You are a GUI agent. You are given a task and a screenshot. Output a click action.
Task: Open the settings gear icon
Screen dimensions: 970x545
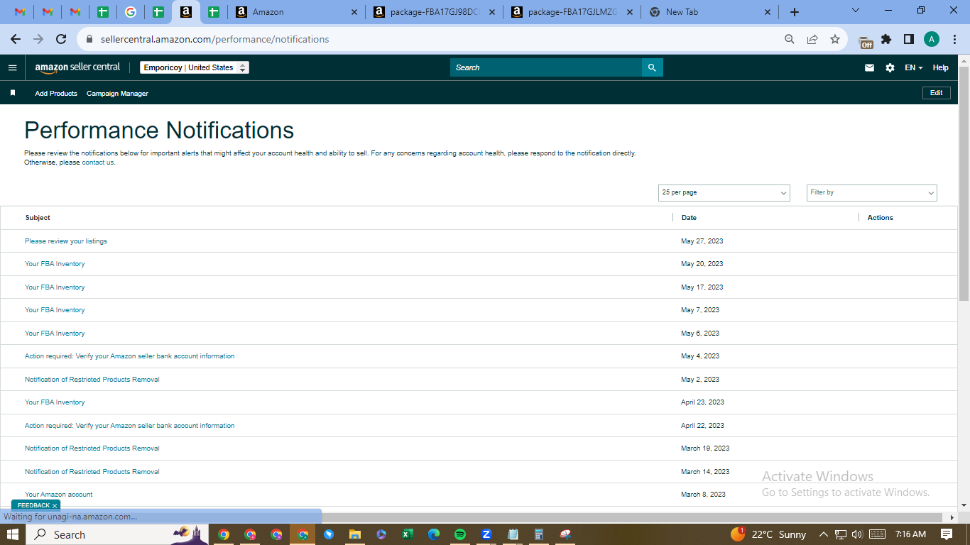point(890,67)
